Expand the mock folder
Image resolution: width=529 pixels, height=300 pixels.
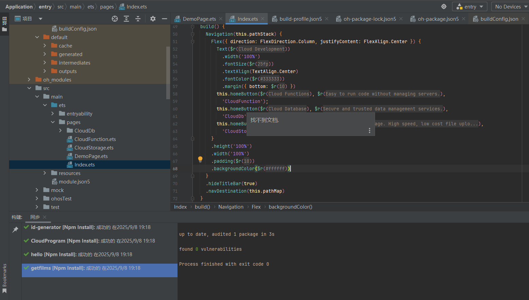pos(37,190)
